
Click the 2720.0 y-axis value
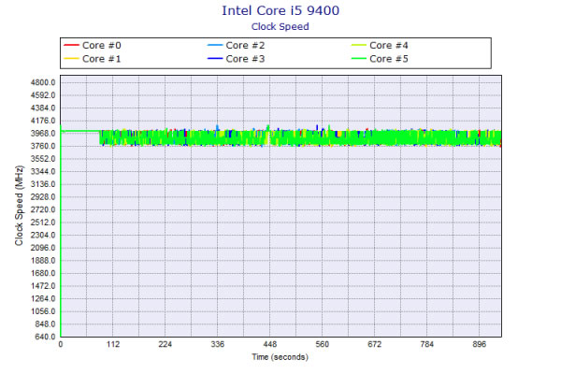pyautogui.click(x=43, y=209)
